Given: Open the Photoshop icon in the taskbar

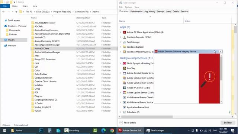Looking at the screenshot, I should (x=41, y=130).
